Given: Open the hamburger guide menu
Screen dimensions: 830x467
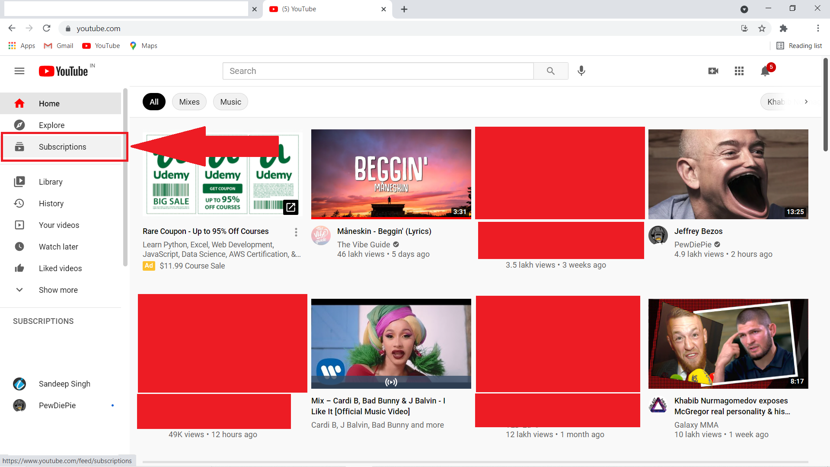Looking at the screenshot, I should click(19, 71).
